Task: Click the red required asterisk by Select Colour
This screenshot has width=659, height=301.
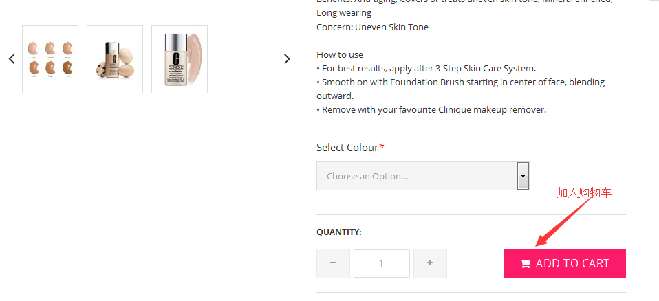Action: point(382,146)
